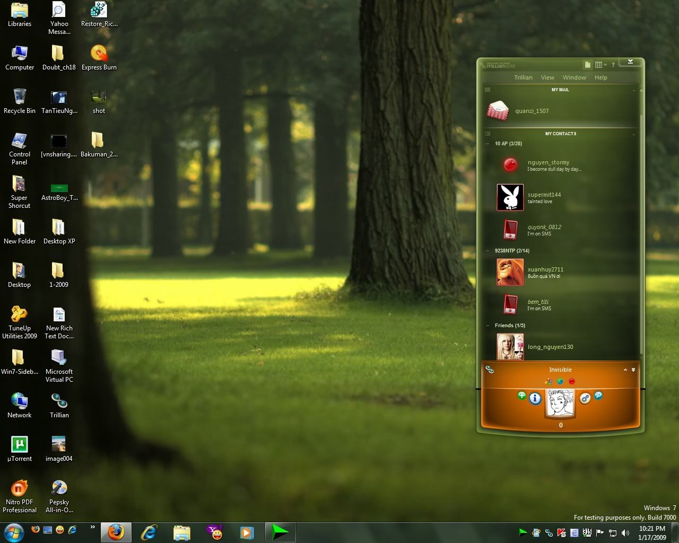Screen dimensions: 679x543
Task: Click the Trillian contact list scrollbar
Action: click(641, 233)
